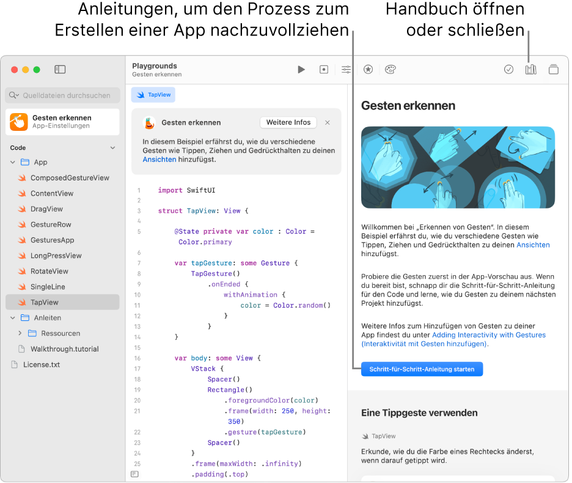Toggle the sidebar with the sidebar icon
This screenshot has width=572, height=483.
click(x=60, y=69)
